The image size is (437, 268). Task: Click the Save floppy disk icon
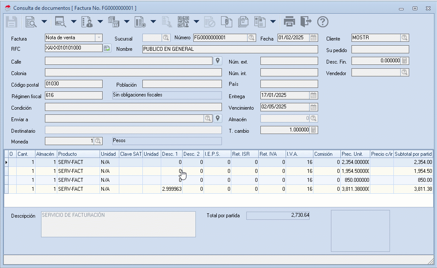12,22
